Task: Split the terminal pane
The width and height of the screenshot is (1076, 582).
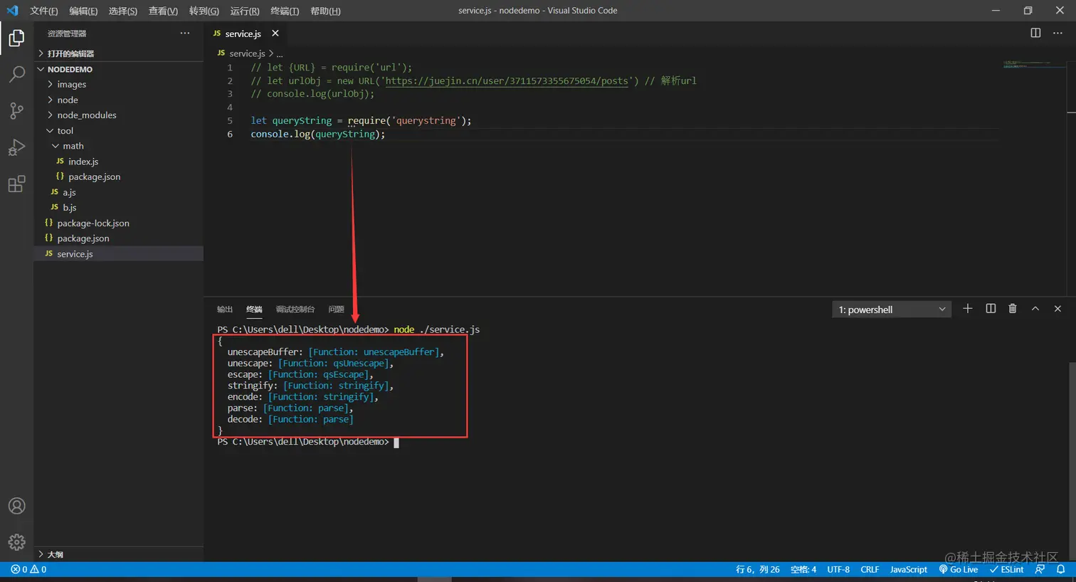Action: pyautogui.click(x=991, y=309)
